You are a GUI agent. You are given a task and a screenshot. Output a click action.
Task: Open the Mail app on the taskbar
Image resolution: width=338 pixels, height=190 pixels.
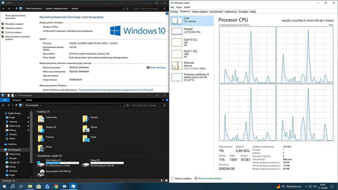pos(47,186)
